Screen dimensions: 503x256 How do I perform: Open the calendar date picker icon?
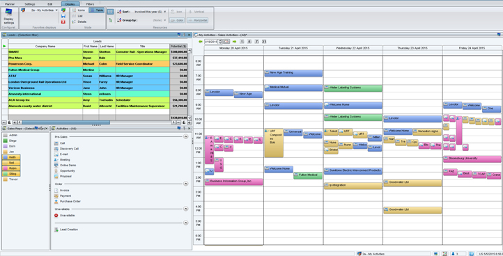[x=226, y=42]
